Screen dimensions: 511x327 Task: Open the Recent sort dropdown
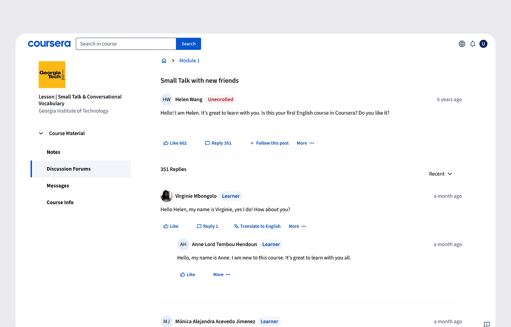click(x=440, y=174)
